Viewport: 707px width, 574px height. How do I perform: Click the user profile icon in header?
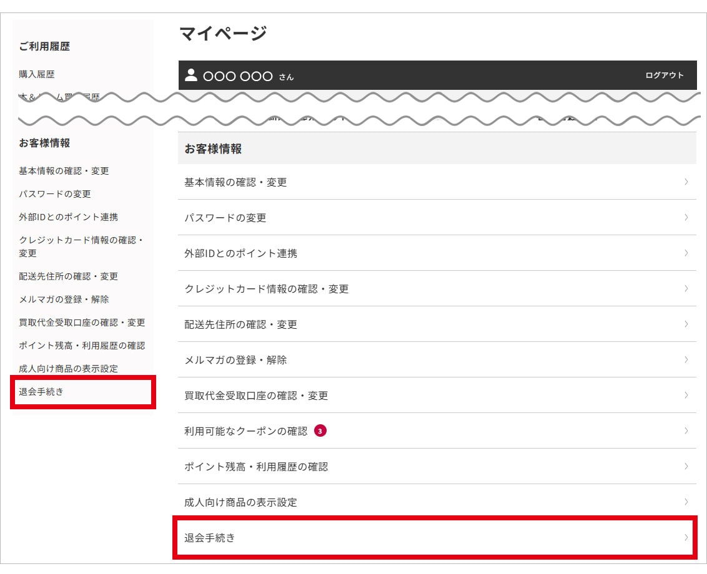[x=191, y=75]
